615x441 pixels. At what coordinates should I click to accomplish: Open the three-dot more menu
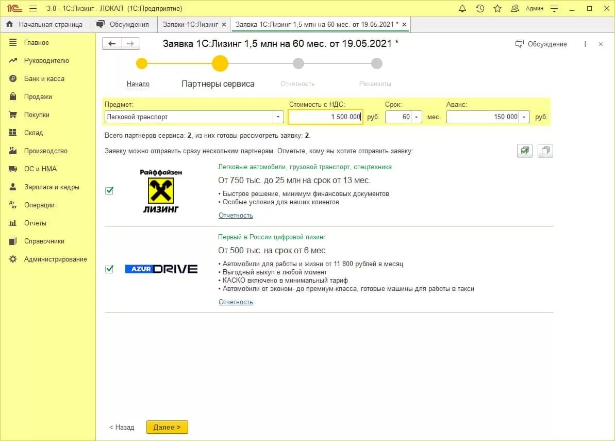coord(585,44)
